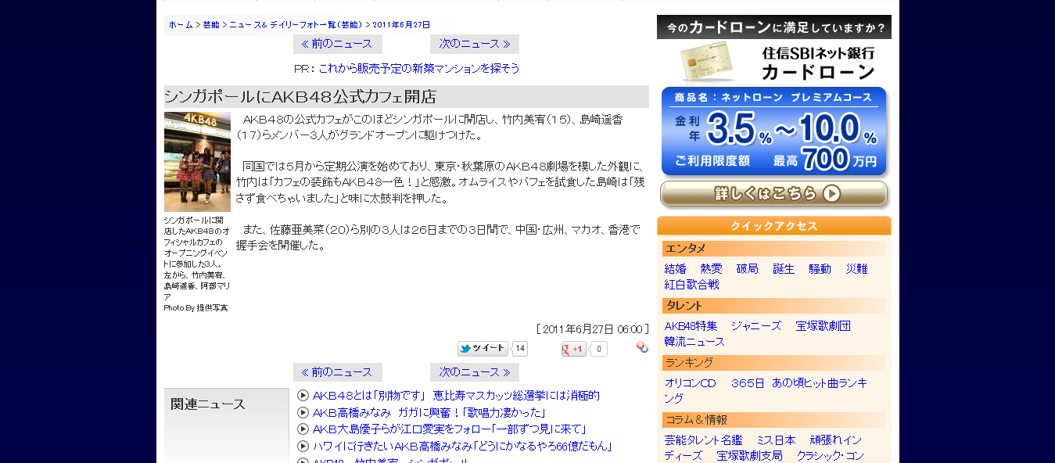Screen dimensions: 1055x463
Task: Click the ランキング section heading
Action: point(774,363)
